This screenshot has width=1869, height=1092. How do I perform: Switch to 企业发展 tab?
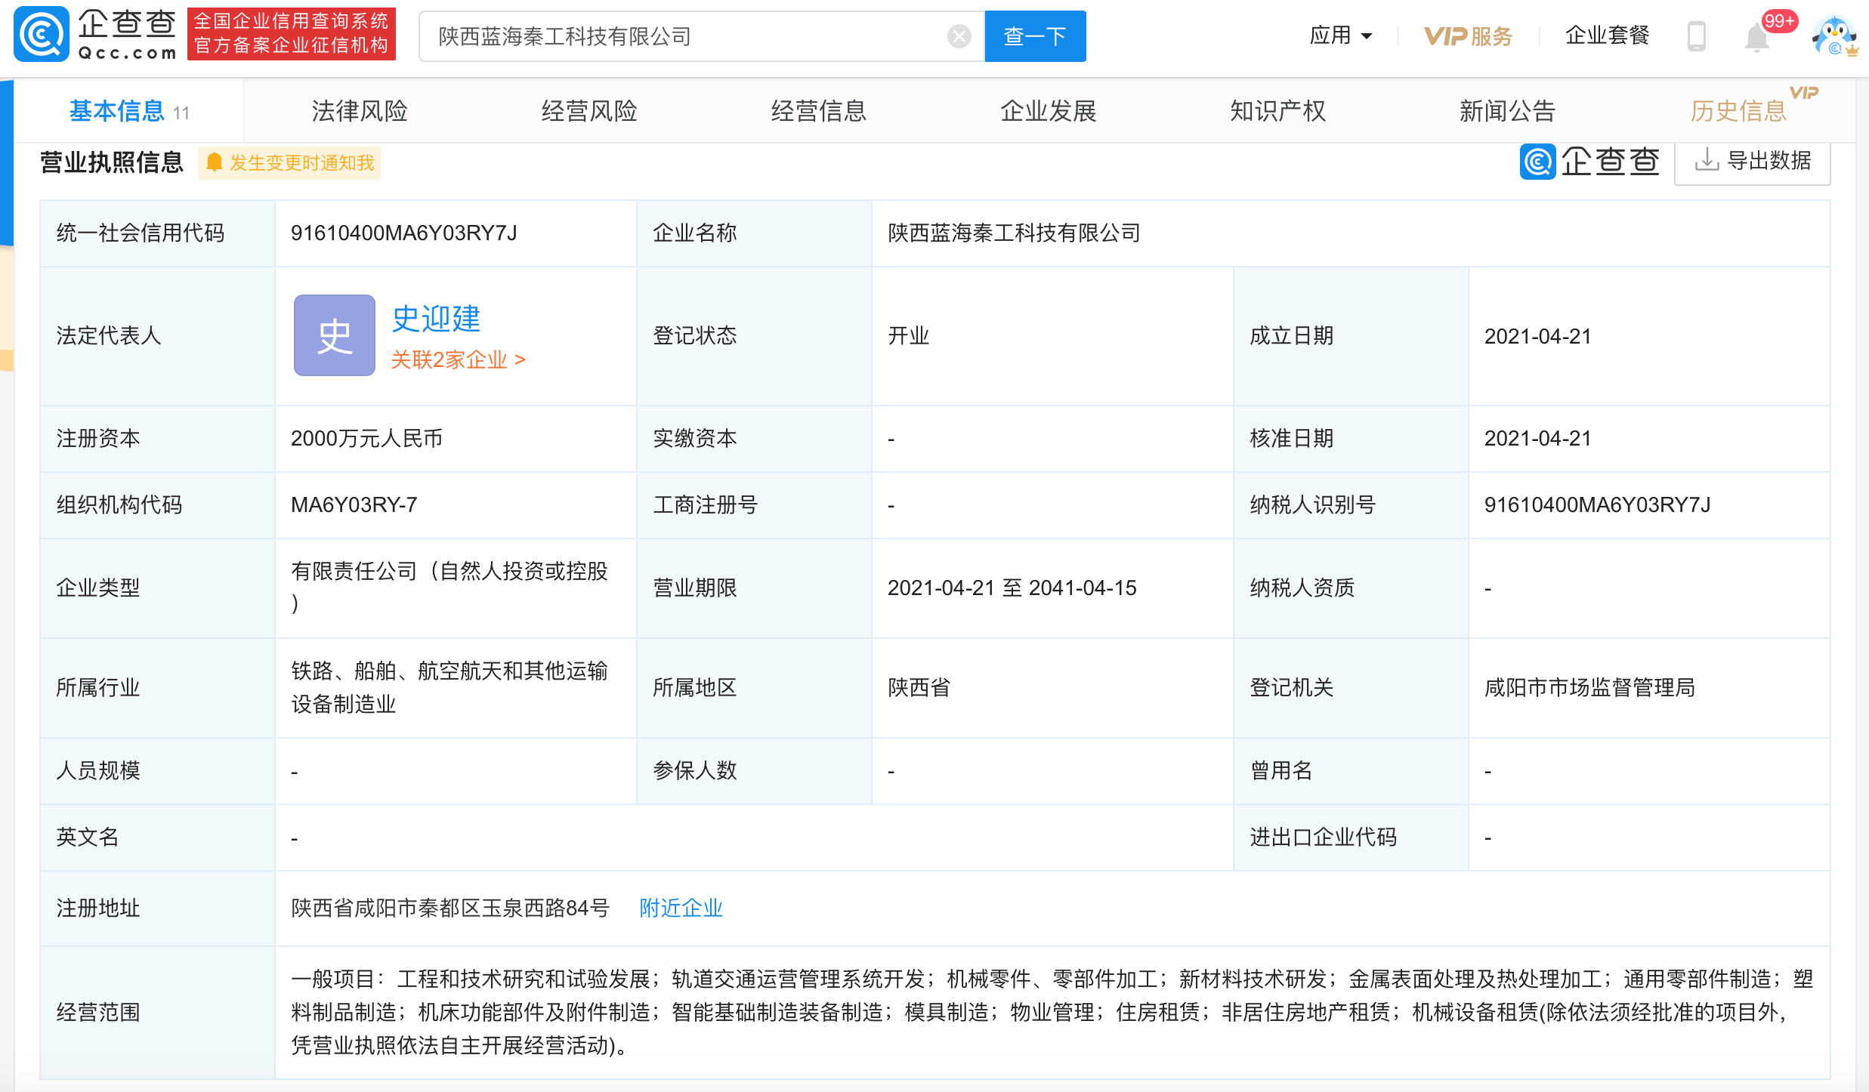click(1049, 111)
